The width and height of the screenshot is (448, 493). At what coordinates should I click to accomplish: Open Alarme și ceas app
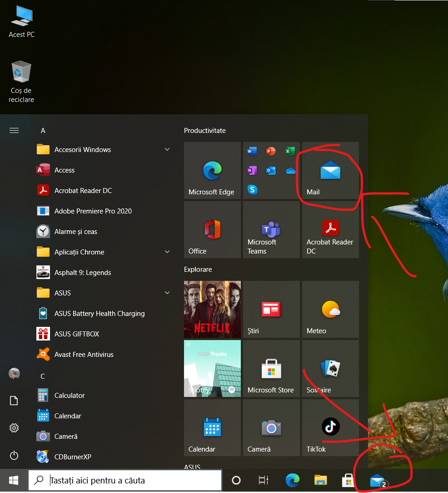[x=104, y=232]
